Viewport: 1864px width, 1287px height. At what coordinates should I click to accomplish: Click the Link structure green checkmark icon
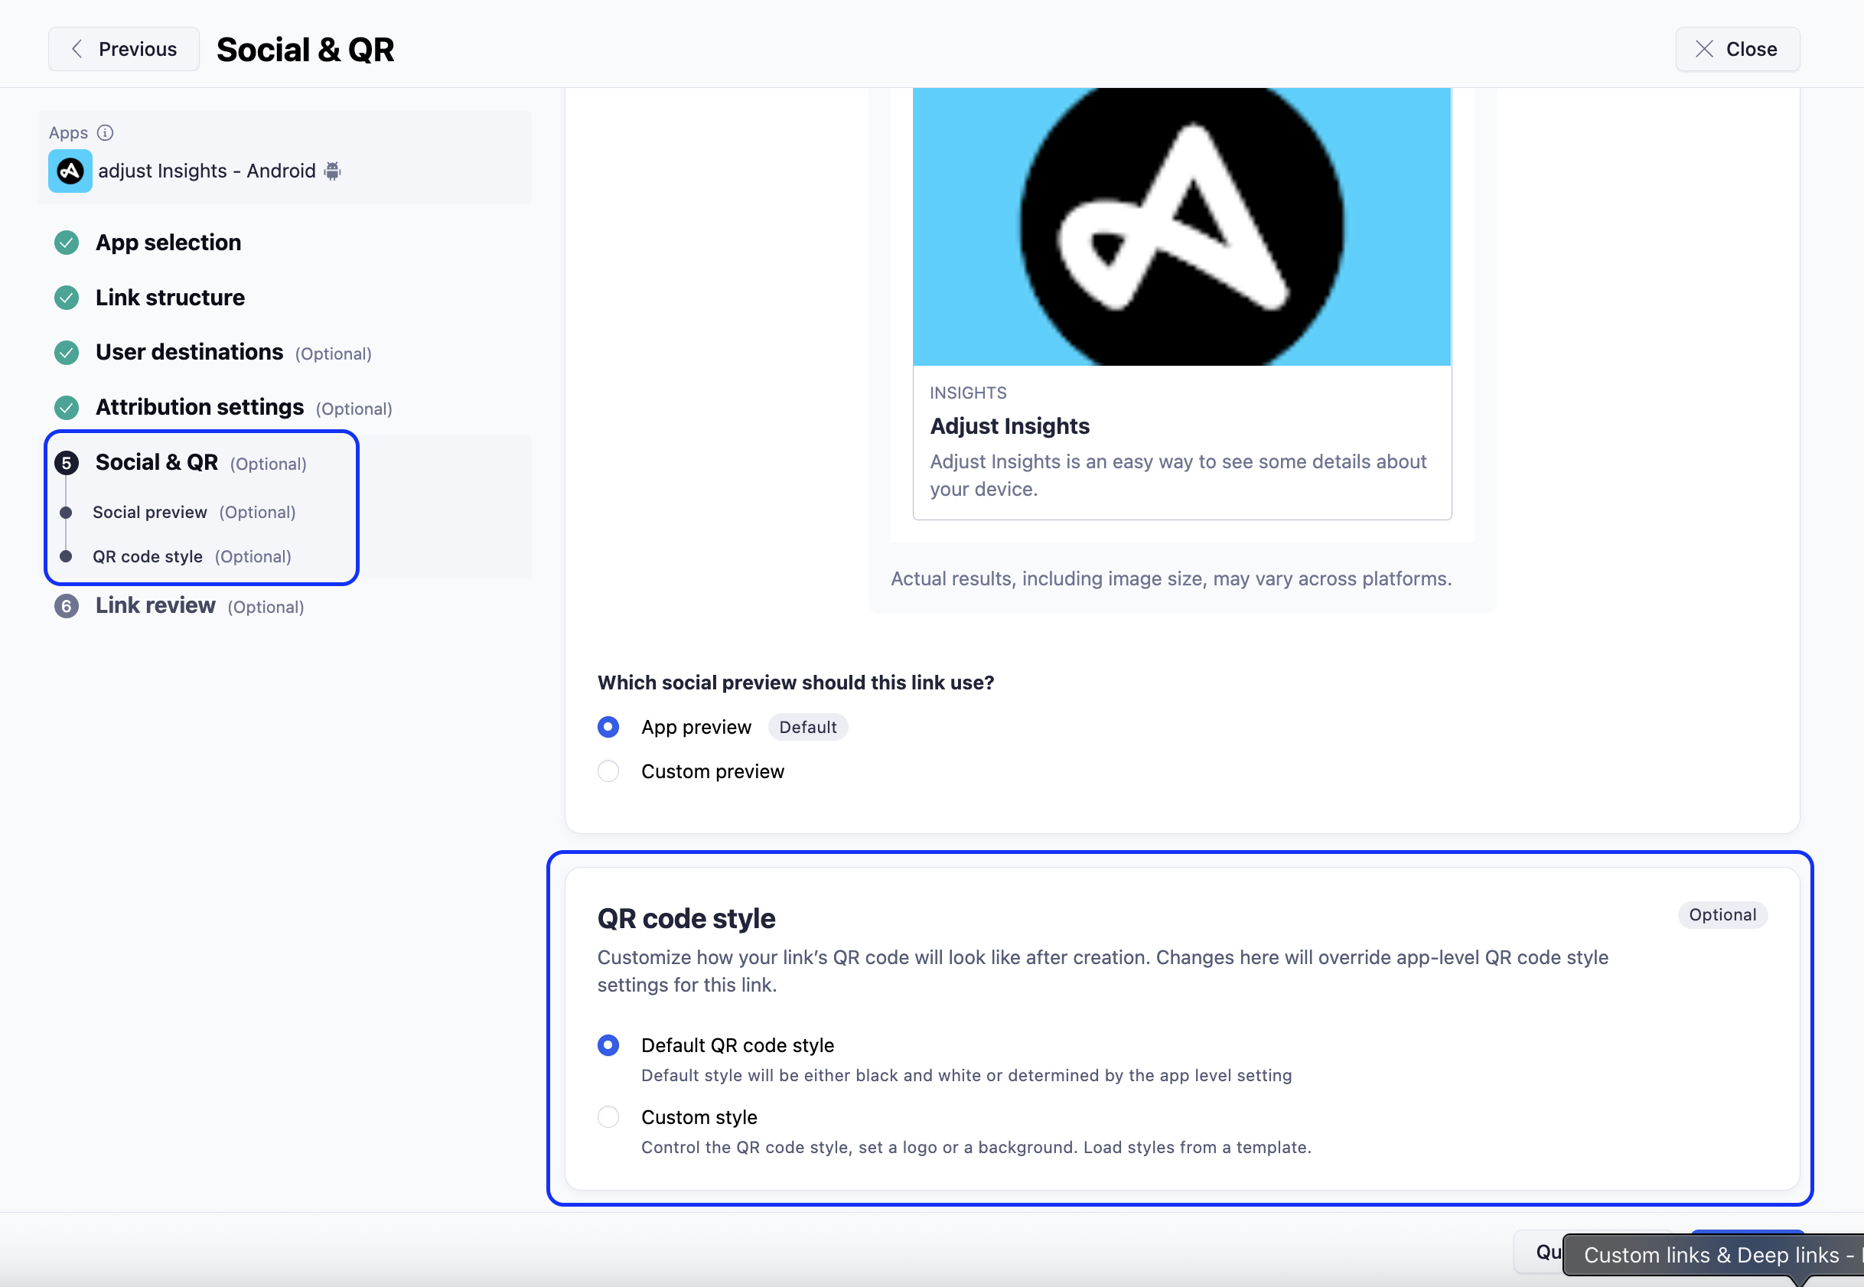pos(66,298)
